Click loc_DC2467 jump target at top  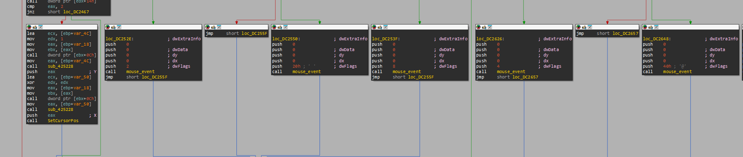76,12
